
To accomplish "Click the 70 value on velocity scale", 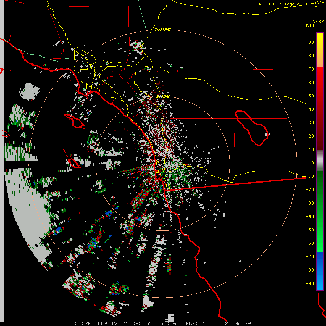I will (311, 69).
